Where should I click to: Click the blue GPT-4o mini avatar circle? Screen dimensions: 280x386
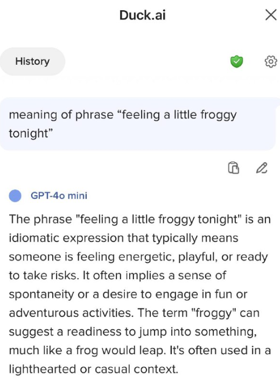tap(15, 196)
